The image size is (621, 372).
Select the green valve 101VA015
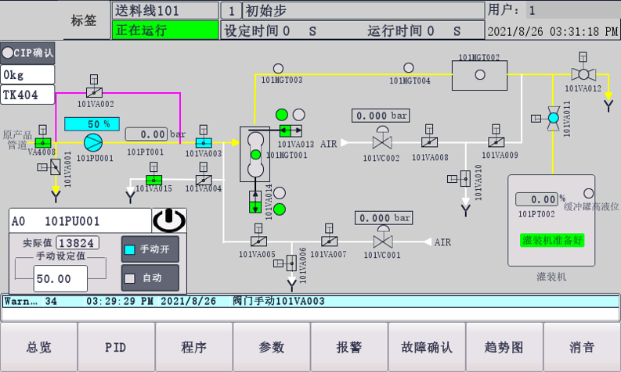(x=153, y=180)
